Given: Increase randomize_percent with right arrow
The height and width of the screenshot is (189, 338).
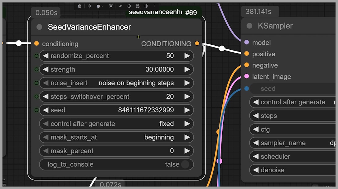Looking at the screenshot, I should (187, 56).
